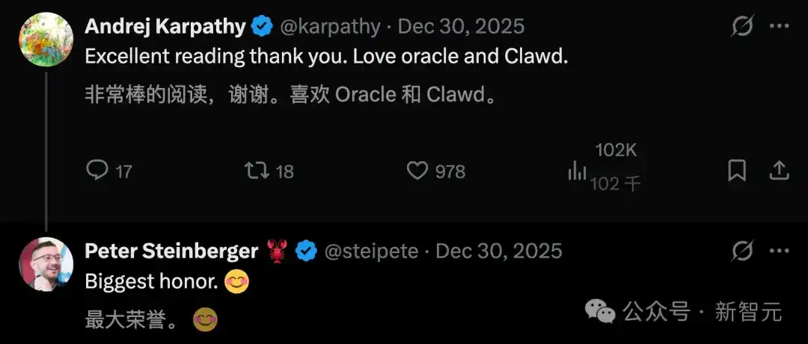Click the Andrej Karpathy display name
This screenshot has height=344, width=808.
click(165, 26)
